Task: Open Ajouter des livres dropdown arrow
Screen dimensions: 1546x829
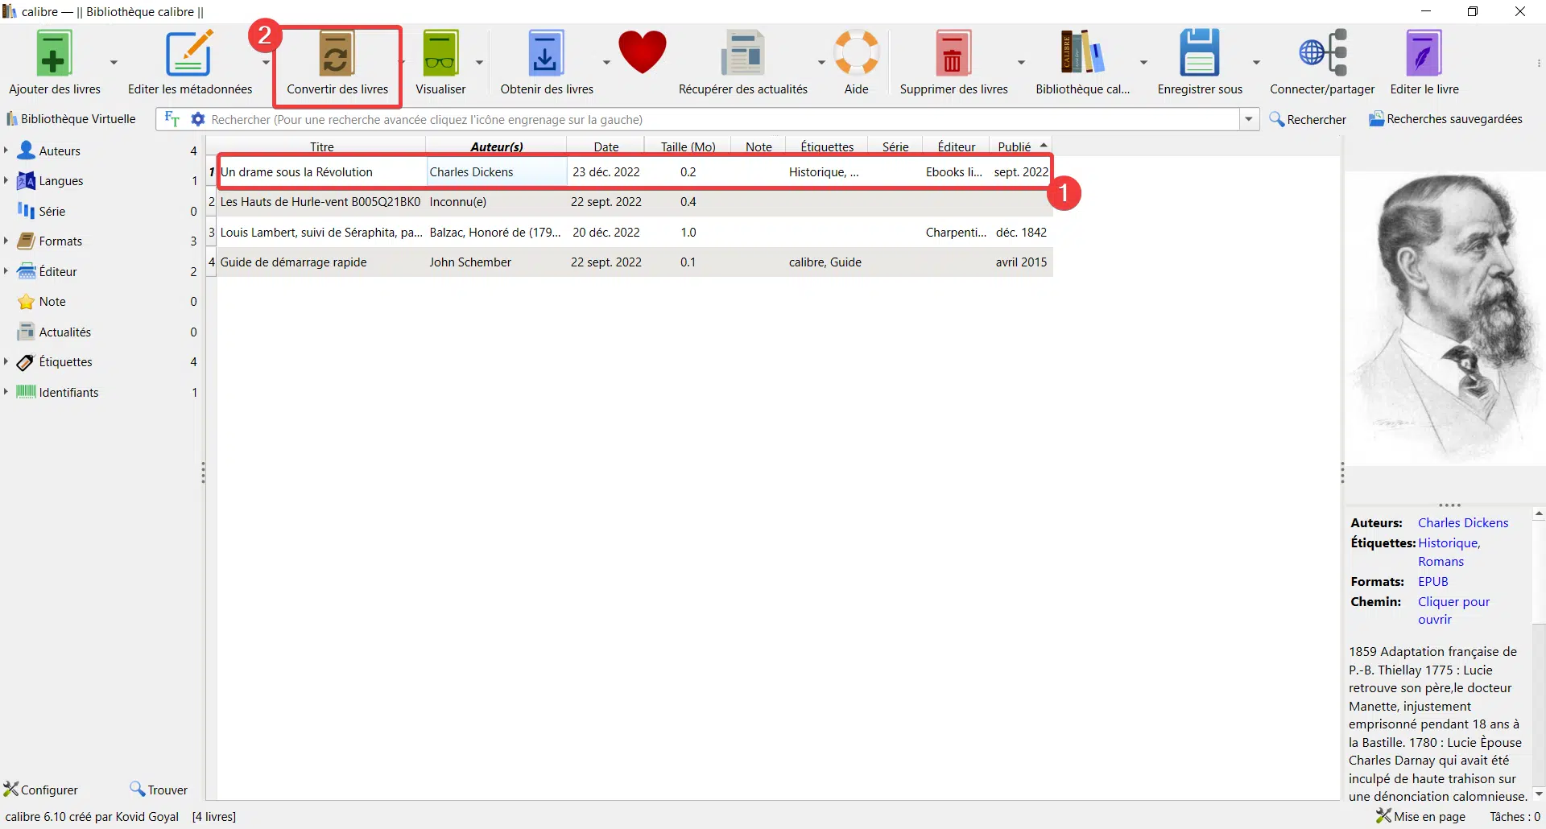Action: tap(114, 62)
